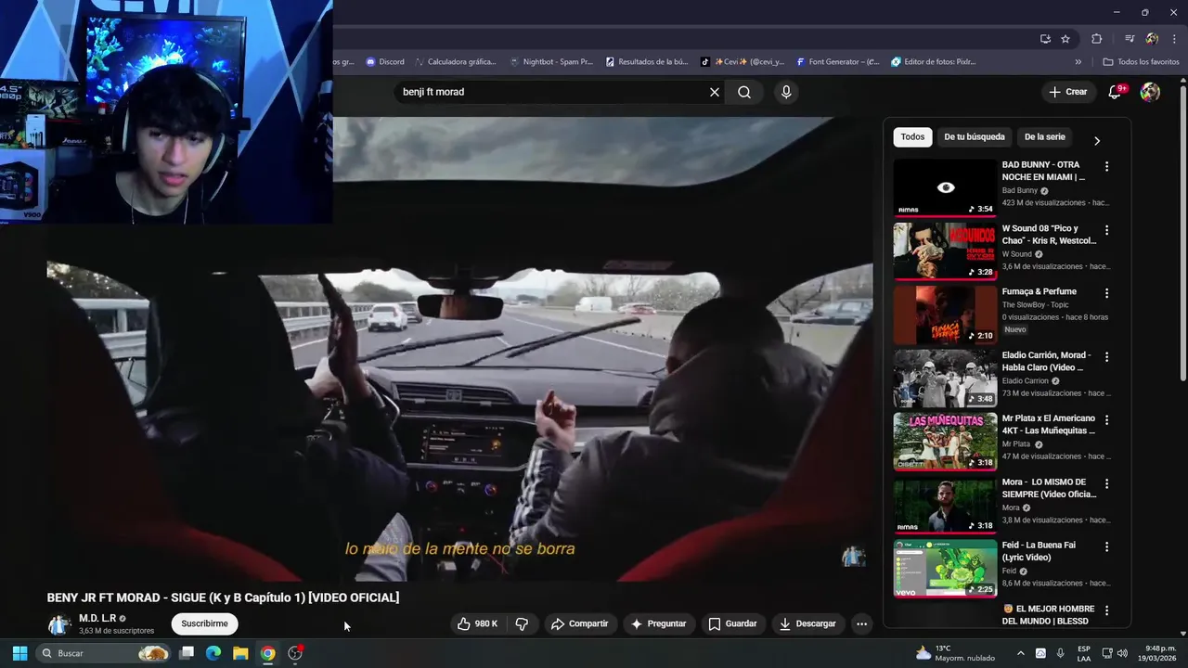Open options for W Sound 08 video
1188x668 pixels.
[x=1106, y=230]
